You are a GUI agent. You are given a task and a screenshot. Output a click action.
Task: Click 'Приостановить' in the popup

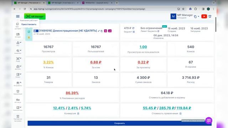(x=29, y=25)
